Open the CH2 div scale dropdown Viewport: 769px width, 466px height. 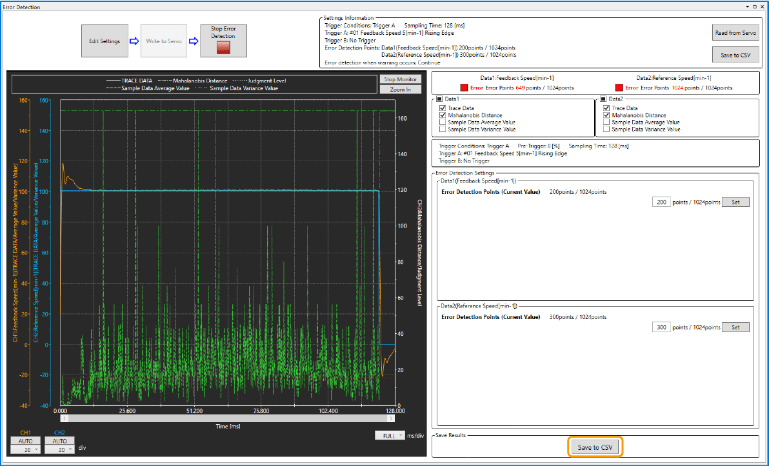click(x=59, y=449)
